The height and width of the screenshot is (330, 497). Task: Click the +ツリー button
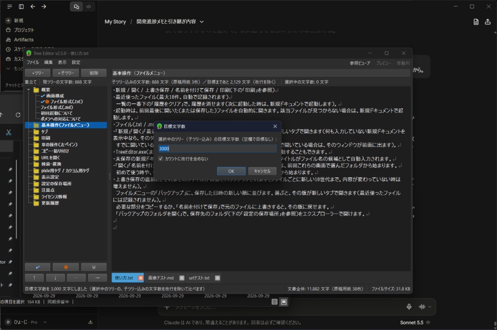coord(38,73)
